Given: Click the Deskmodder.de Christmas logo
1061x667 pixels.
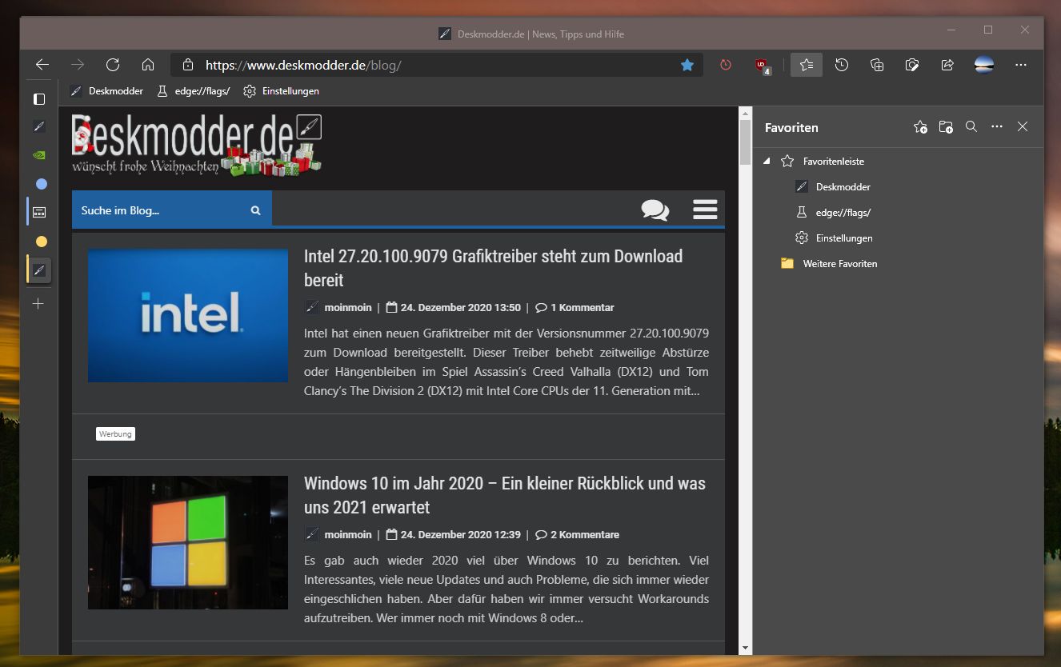Looking at the screenshot, I should coord(196,145).
